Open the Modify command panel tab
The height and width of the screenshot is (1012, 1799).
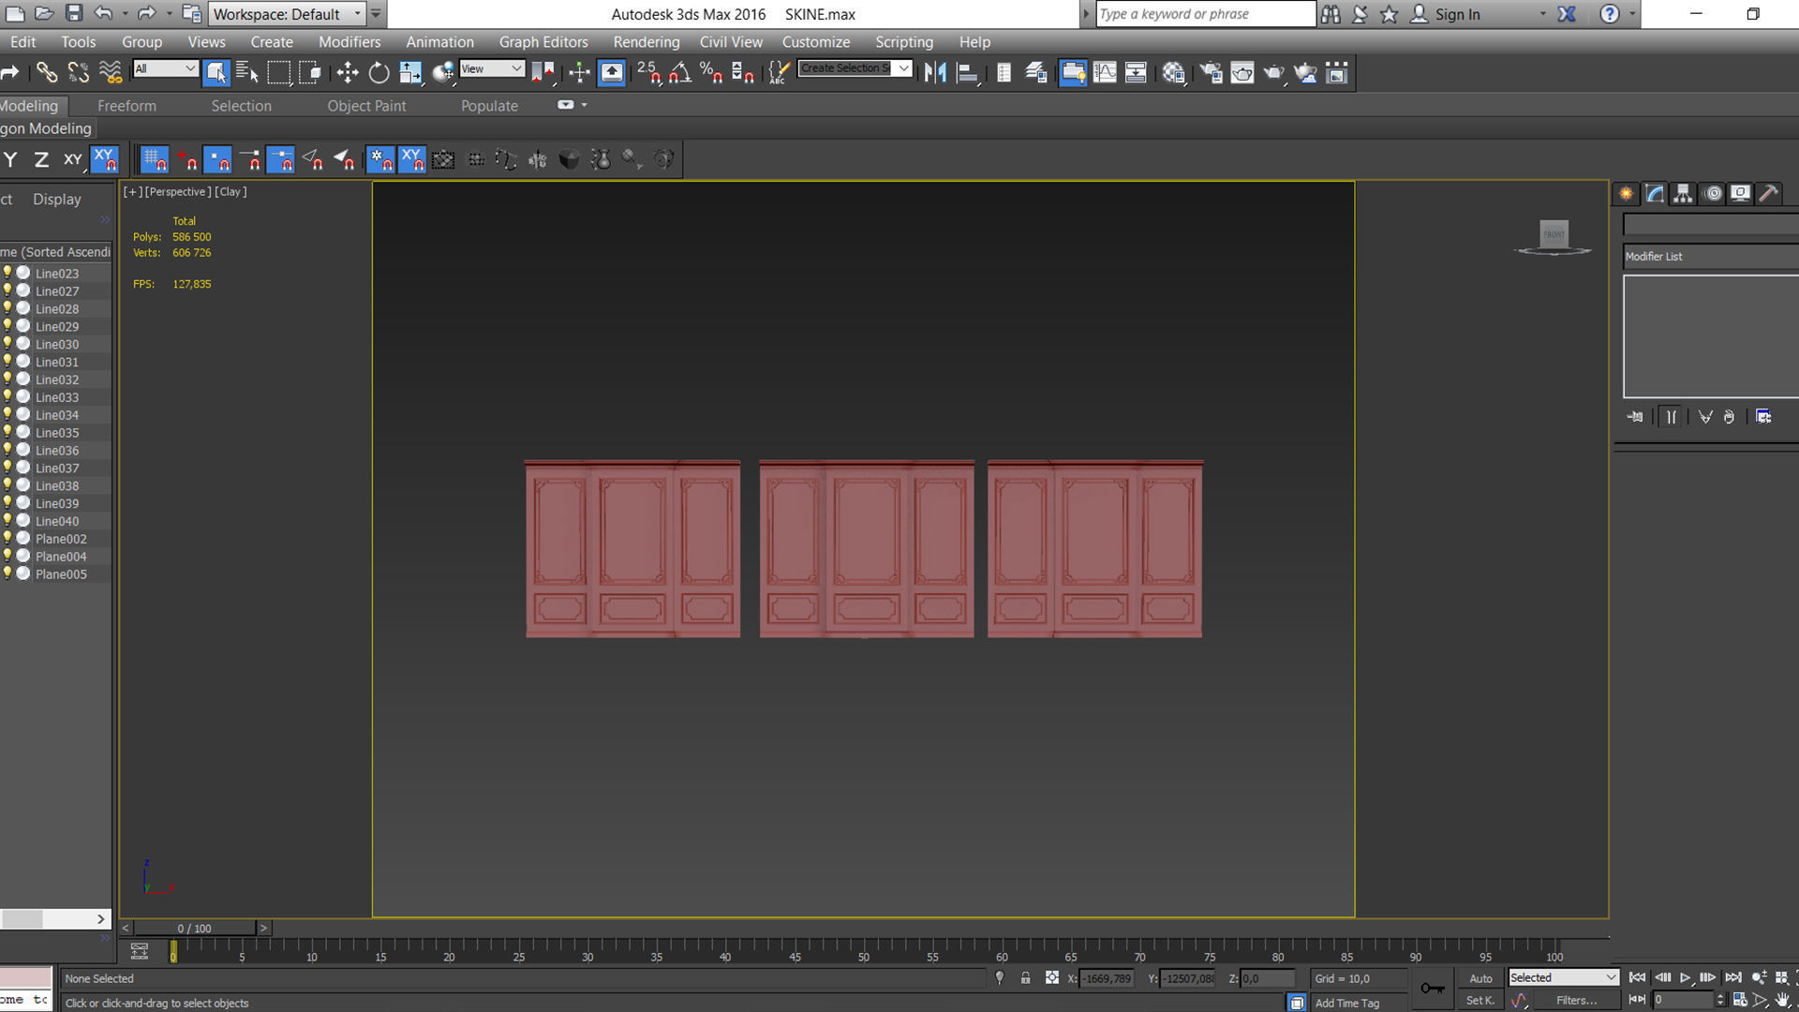[1655, 193]
